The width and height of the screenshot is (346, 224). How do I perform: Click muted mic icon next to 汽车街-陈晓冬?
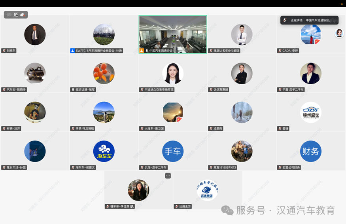click(4, 90)
